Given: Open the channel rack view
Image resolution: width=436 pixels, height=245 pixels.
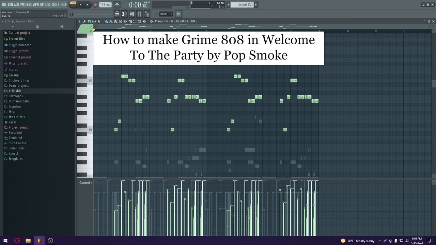Looking at the screenshot, I should click(132, 14).
